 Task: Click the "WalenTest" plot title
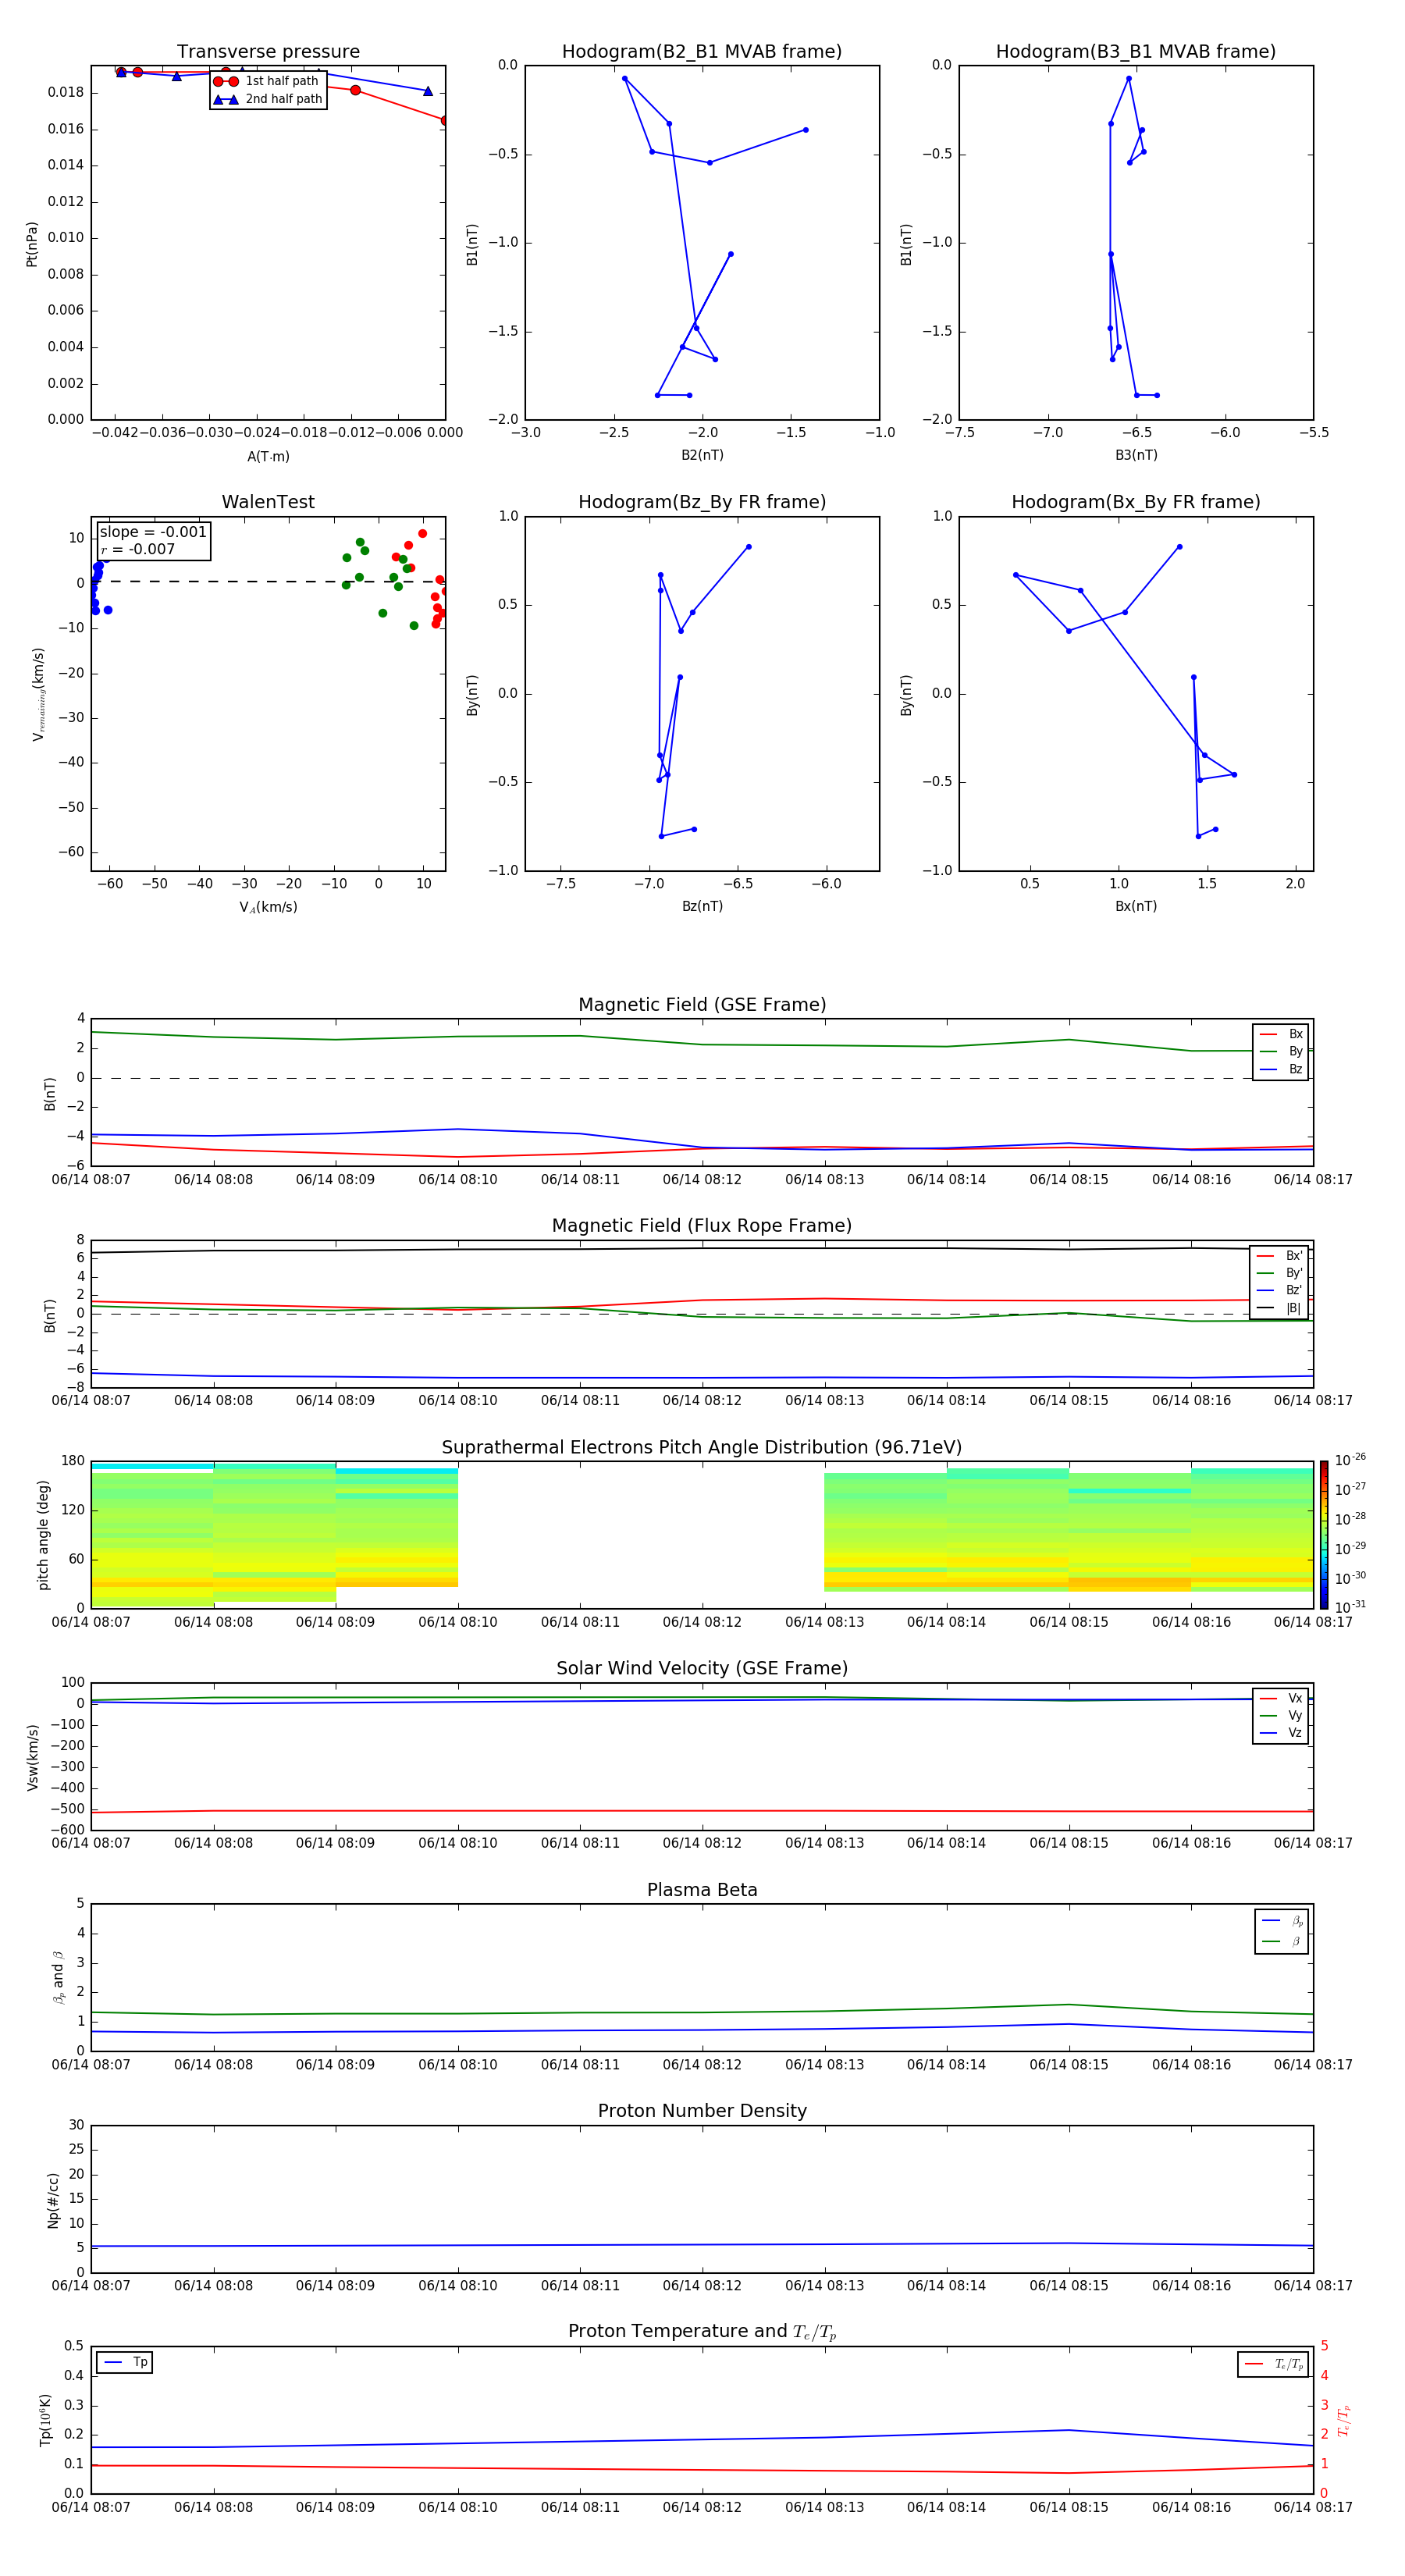268,502
